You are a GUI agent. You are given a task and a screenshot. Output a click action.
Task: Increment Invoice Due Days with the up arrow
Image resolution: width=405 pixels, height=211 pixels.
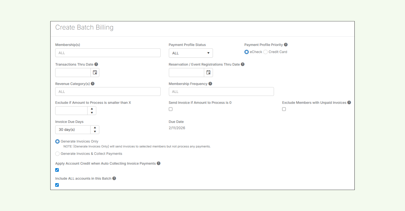(x=95, y=128)
